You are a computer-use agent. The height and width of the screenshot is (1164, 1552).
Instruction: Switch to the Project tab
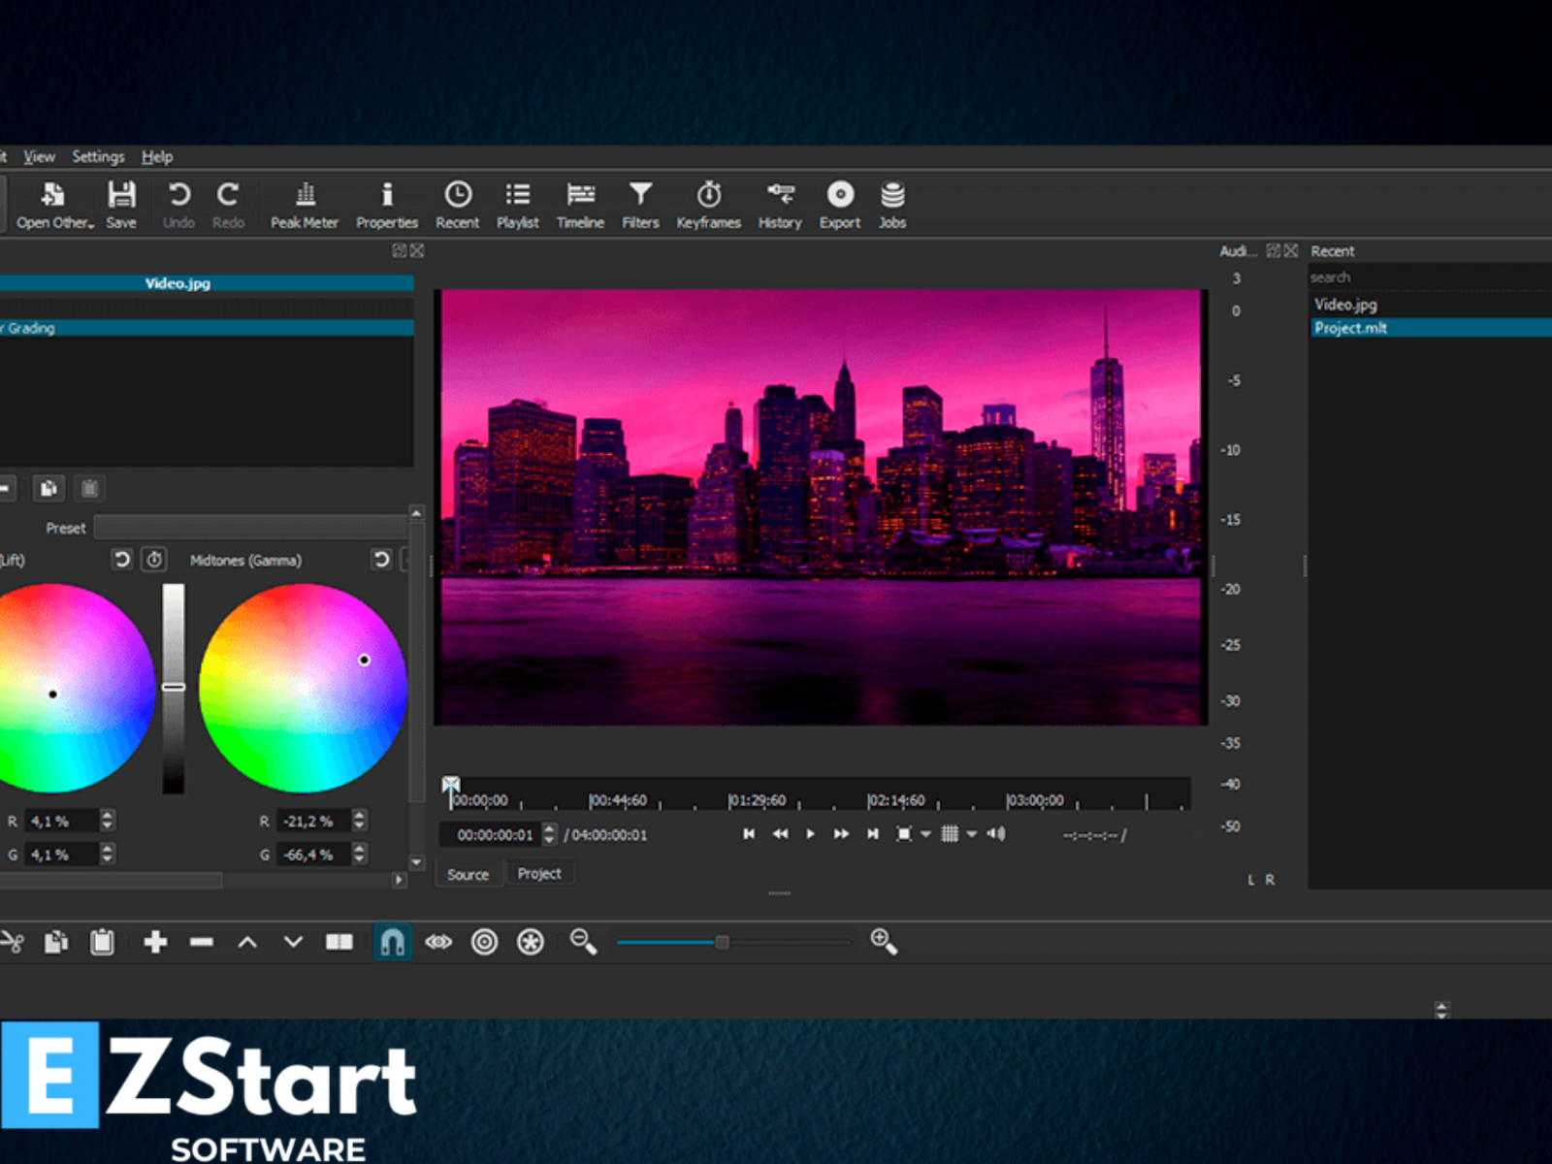point(539,873)
